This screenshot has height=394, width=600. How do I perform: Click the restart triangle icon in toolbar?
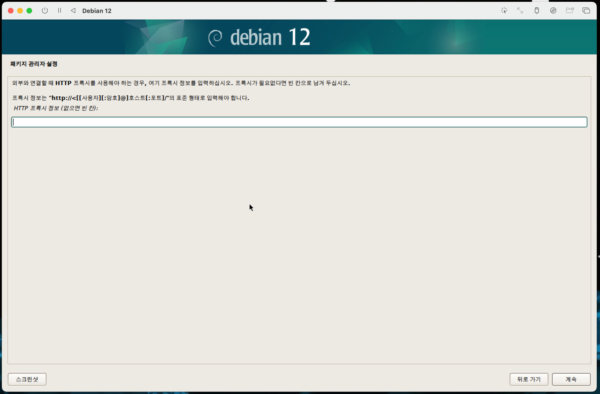tap(73, 11)
